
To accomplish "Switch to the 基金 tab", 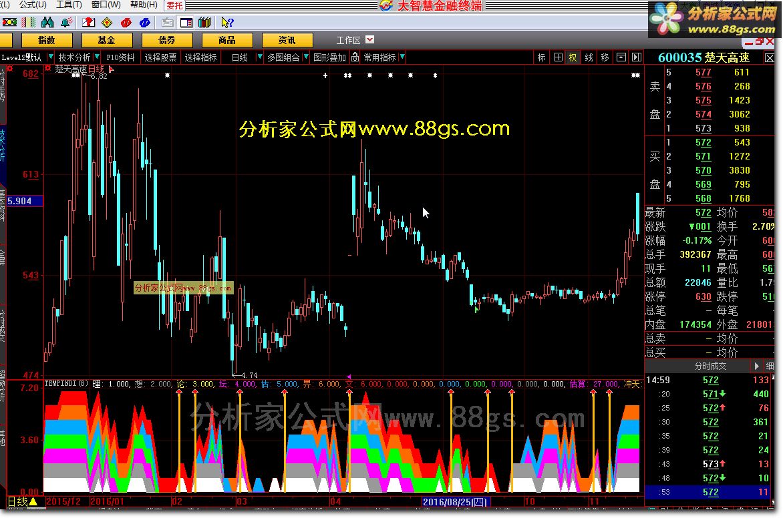I will (x=107, y=40).
